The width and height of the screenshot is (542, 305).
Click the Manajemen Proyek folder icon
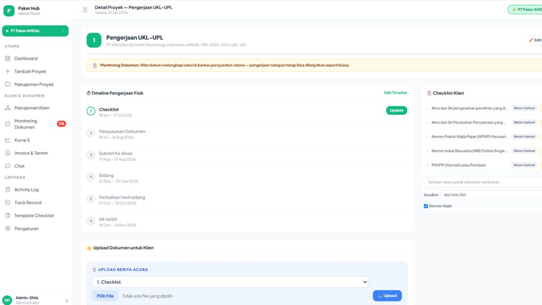click(x=8, y=84)
